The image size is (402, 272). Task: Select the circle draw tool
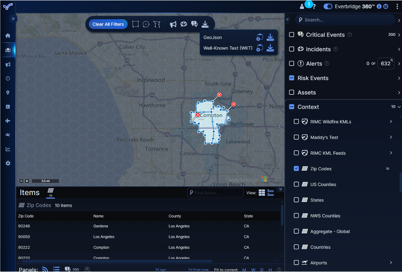pos(146,24)
